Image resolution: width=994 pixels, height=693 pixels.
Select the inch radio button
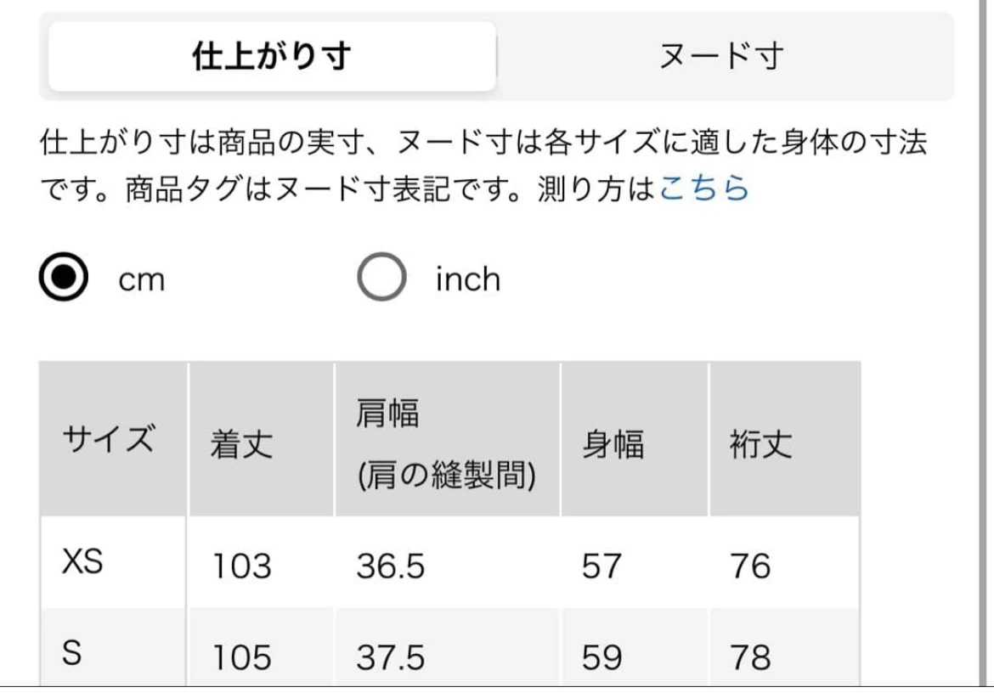point(381,277)
